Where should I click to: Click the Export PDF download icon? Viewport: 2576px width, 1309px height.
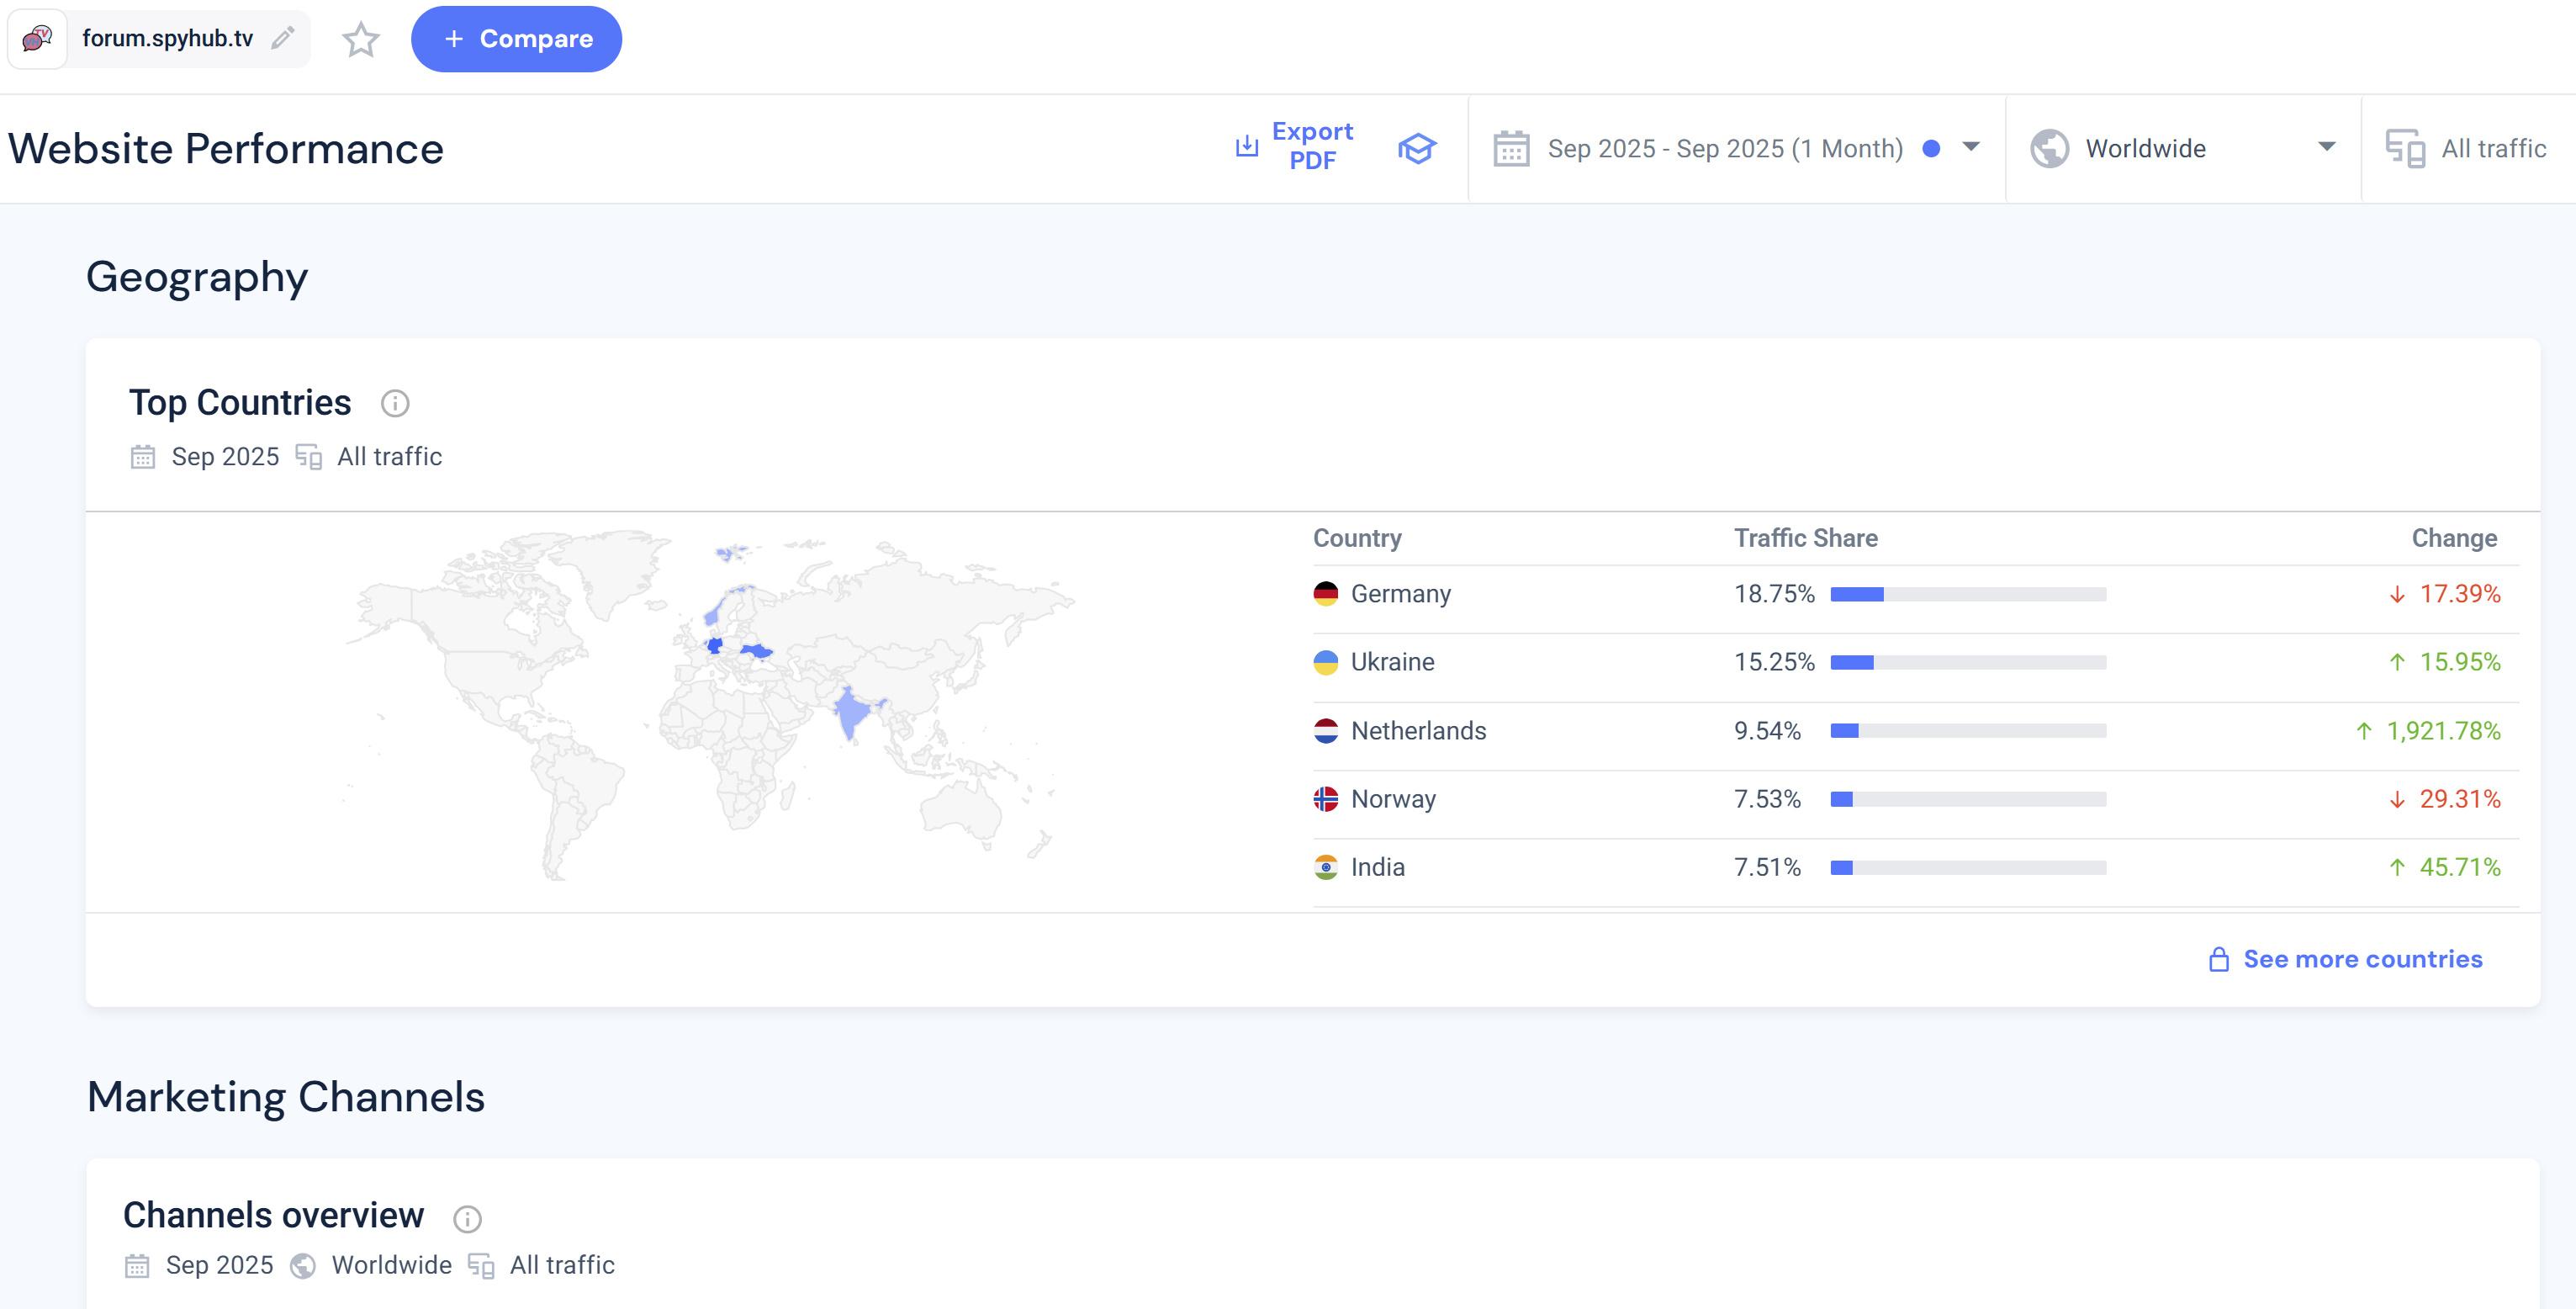pyautogui.click(x=1246, y=147)
